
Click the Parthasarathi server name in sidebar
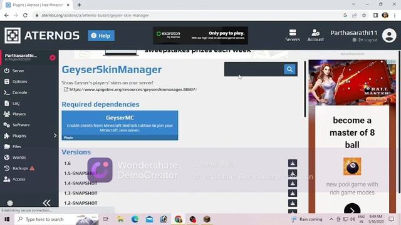point(21,56)
